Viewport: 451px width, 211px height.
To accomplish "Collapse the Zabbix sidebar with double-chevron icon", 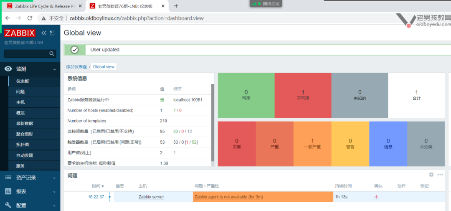I will pos(43,33).
